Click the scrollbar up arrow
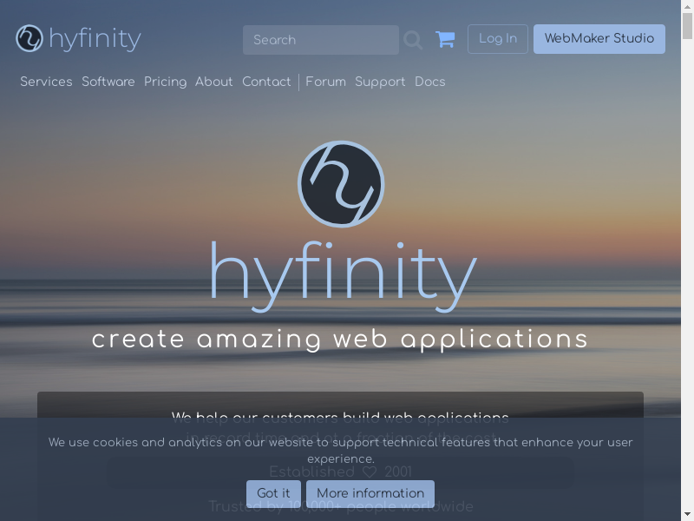 pyautogui.click(x=687, y=6)
